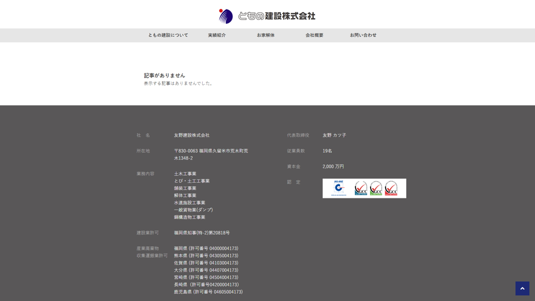Click the representative name 友野 カツ子
The image size is (535, 301).
[x=334, y=135]
